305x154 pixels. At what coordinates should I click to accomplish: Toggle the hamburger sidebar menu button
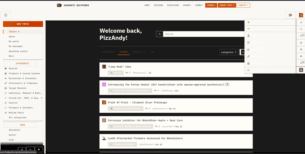(x=6, y=15)
